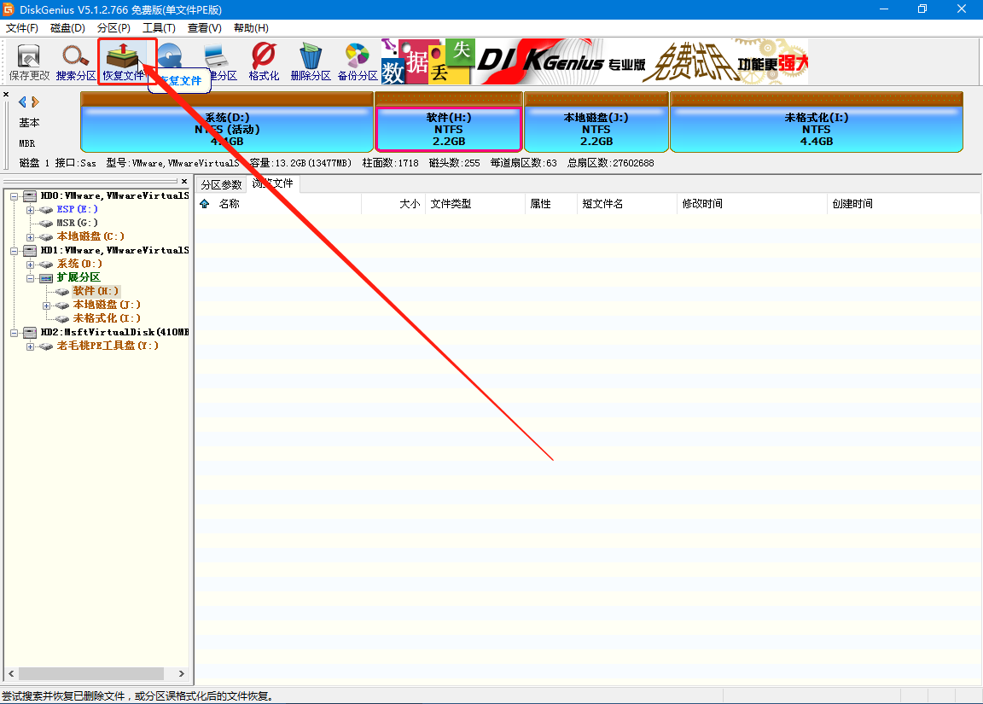Click the Save Changes (保存更改) toolbar icon

(29, 62)
